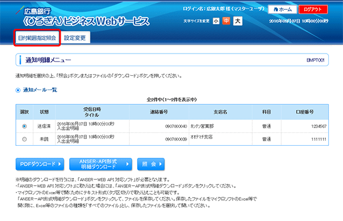
Task: Click the red ログアウト button
Action: [313, 9]
